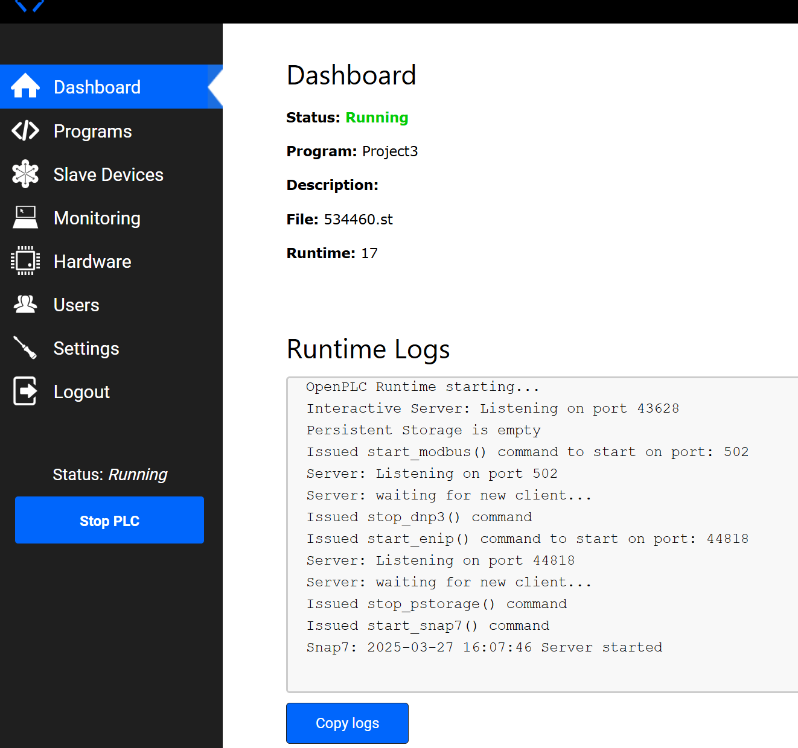Click the program name Project3
Image resolution: width=798 pixels, height=748 pixels.
point(389,151)
